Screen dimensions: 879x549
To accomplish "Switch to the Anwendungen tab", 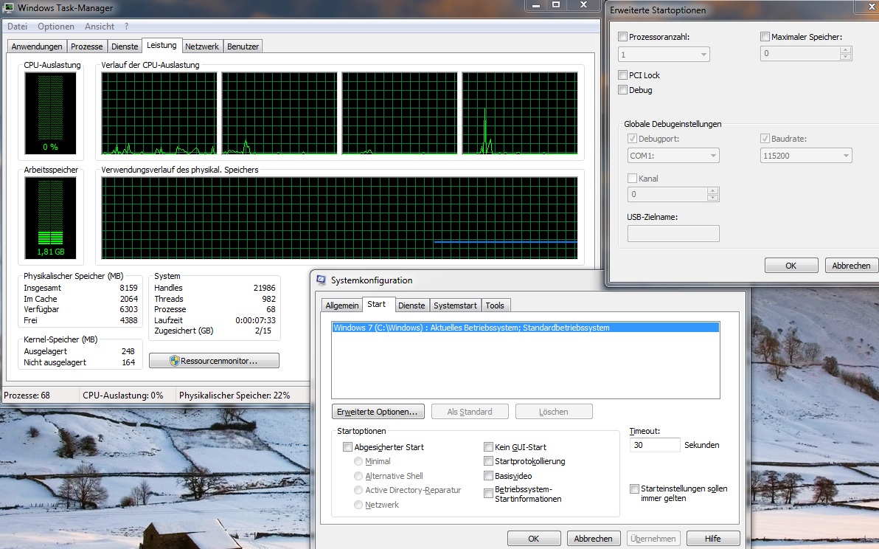I will coord(37,46).
